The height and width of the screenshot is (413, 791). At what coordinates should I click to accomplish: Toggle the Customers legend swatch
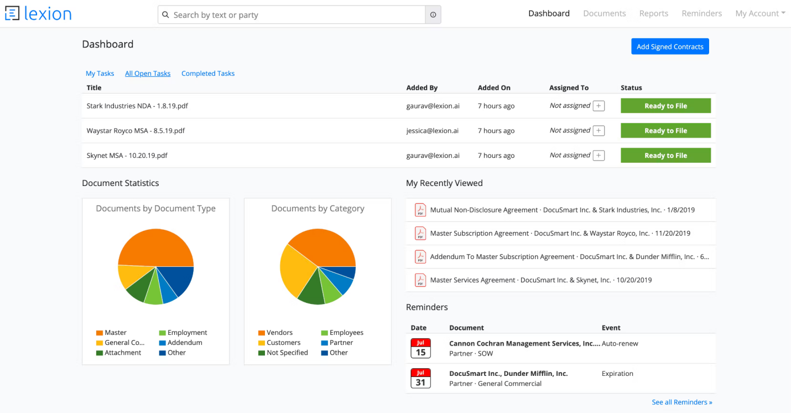(262, 343)
